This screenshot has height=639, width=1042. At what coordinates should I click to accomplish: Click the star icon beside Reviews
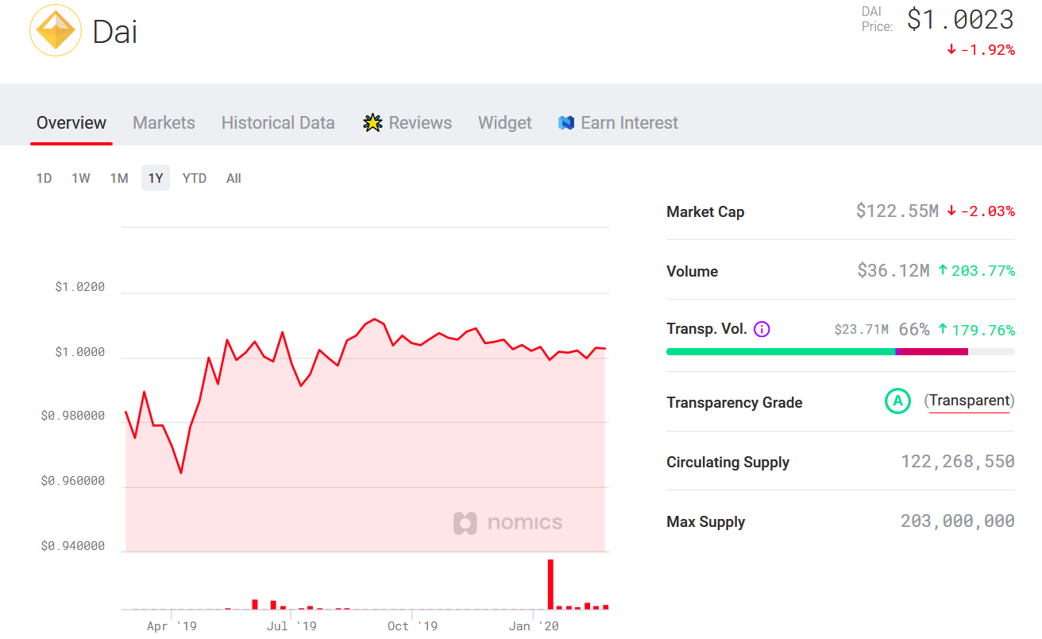click(372, 123)
